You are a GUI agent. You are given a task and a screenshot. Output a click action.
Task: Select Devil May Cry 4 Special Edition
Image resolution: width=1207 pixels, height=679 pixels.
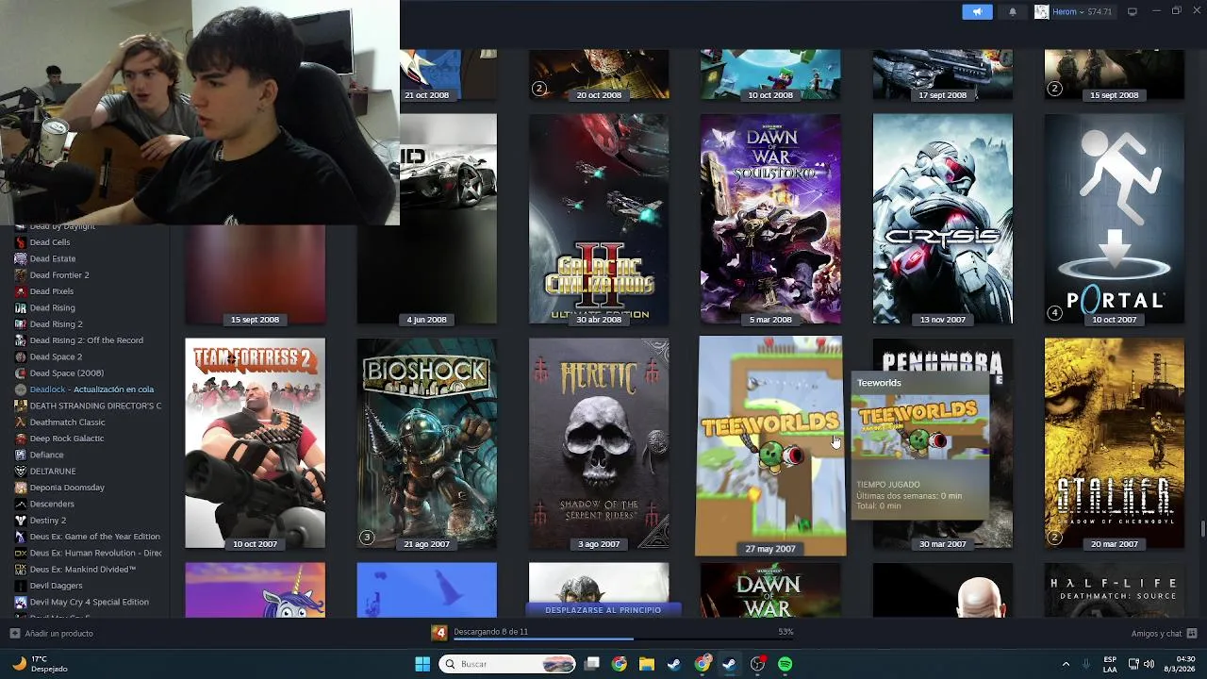[89, 602]
